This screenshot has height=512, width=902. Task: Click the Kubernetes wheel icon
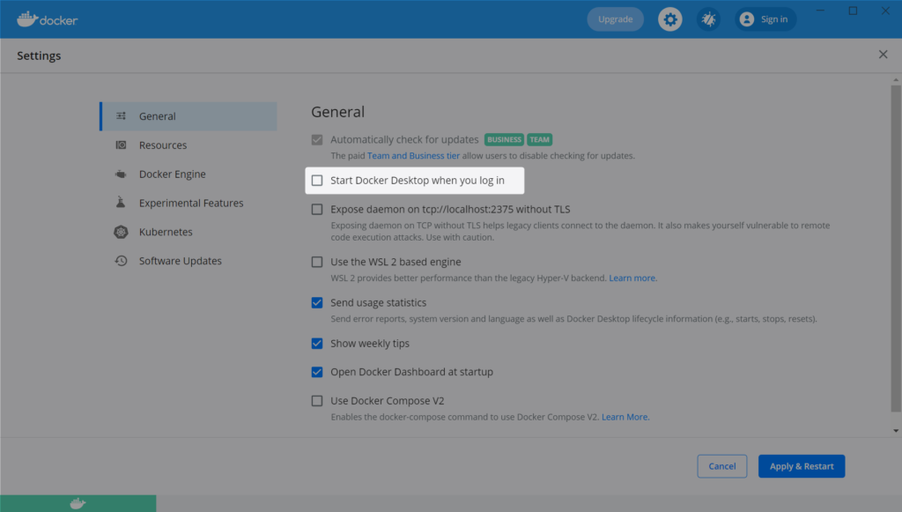coord(121,232)
